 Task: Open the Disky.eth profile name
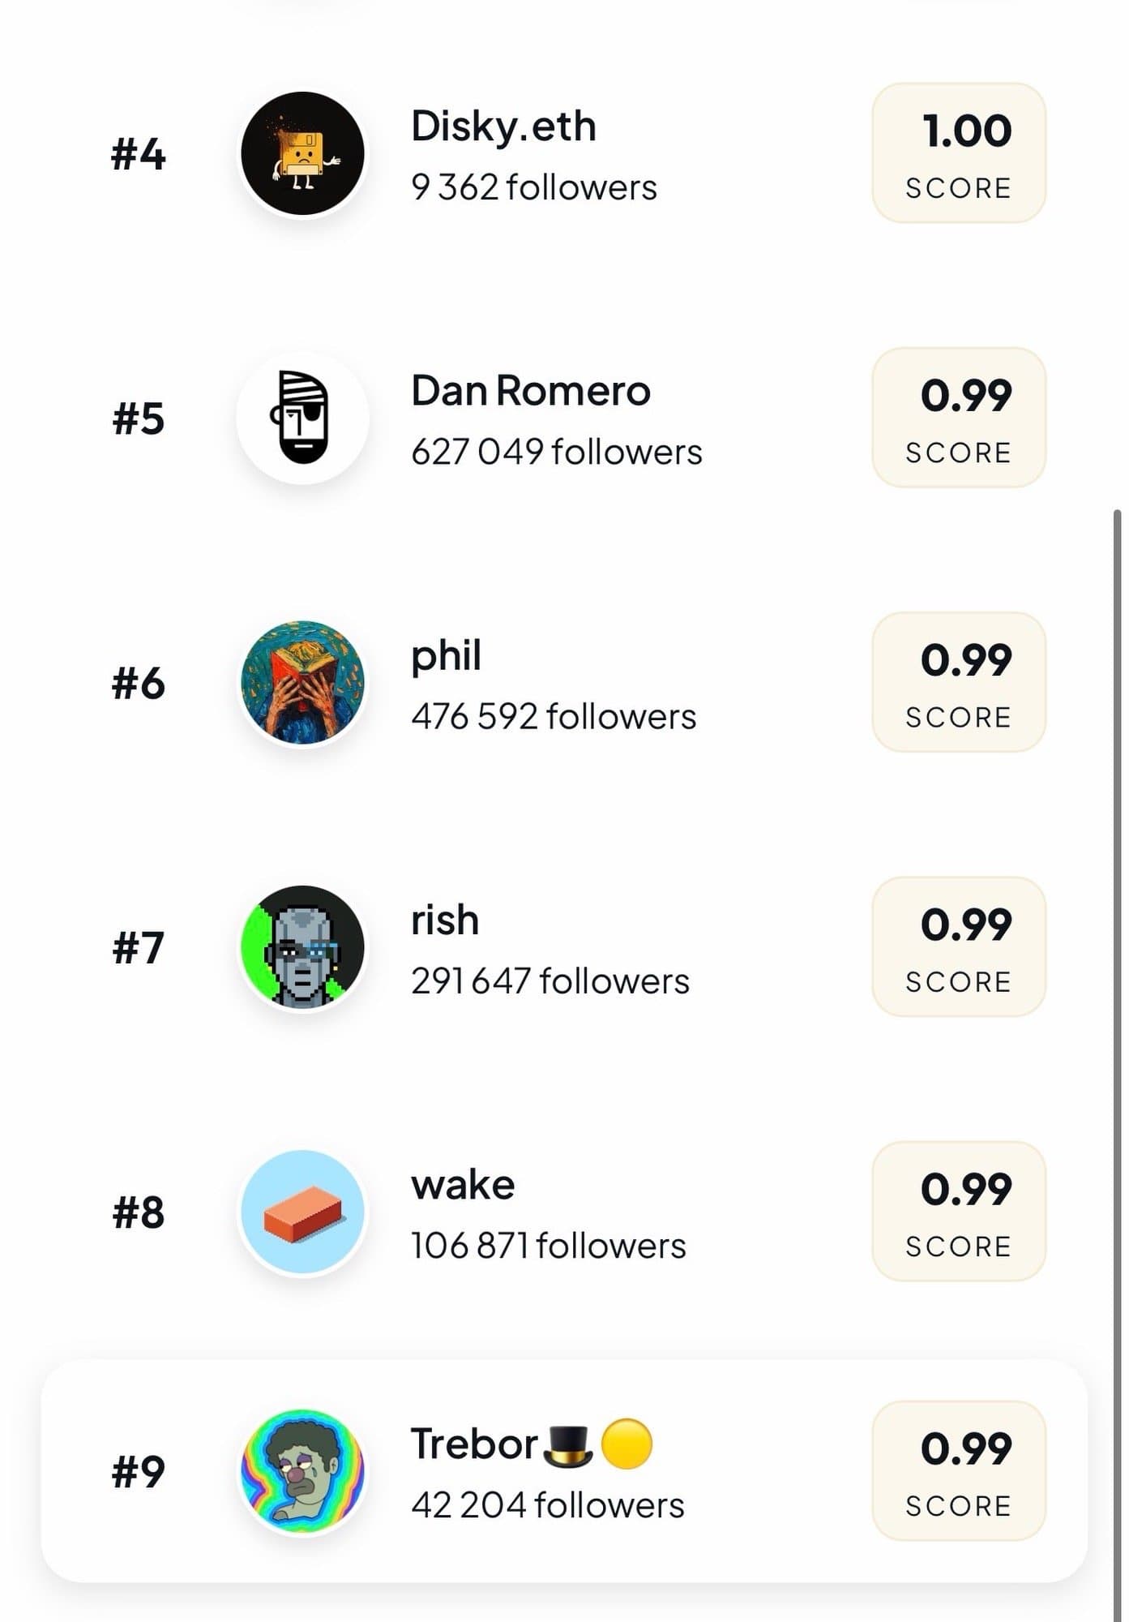(503, 127)
